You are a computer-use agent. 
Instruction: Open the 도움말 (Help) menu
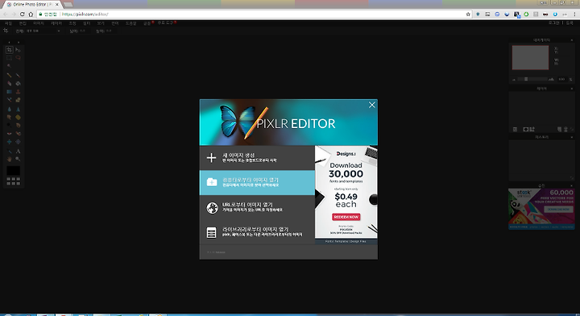tap(130, 23)
